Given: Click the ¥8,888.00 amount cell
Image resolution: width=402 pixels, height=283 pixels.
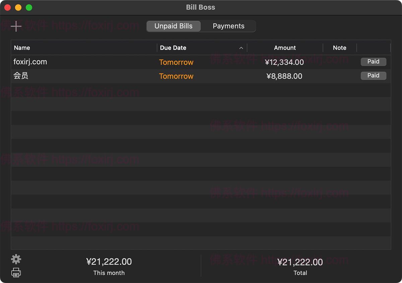Looking at the screenshot, I should coord(284,76).
